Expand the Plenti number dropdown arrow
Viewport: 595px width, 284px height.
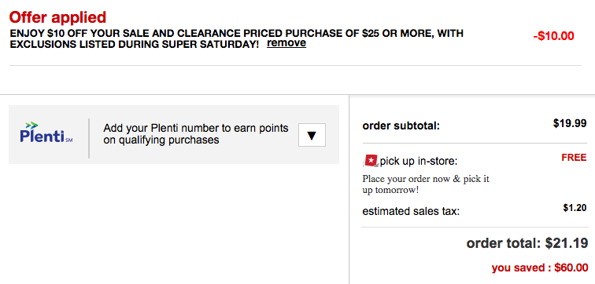[x=312, y=135]
